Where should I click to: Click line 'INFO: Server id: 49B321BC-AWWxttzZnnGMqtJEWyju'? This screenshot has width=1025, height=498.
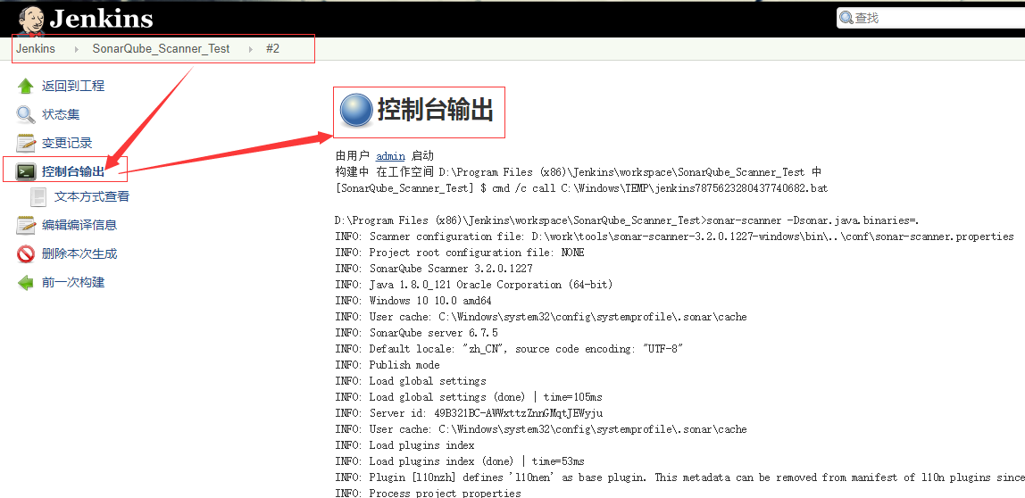(469, 413)
